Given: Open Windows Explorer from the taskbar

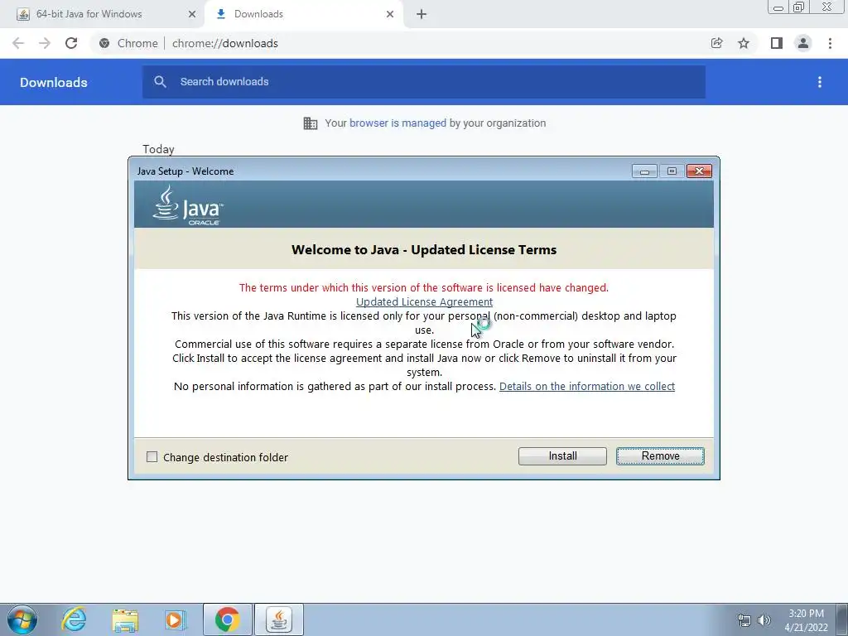Looking at the screenshot, I should coord(125,619).
